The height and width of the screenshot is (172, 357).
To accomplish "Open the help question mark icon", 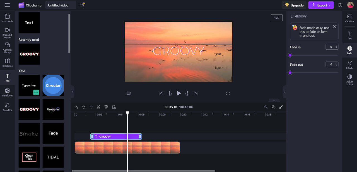I will pos(340,5).
